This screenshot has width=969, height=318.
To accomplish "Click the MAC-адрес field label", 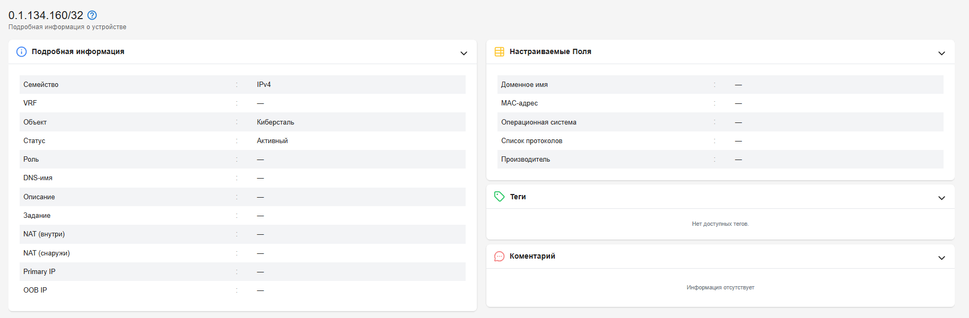I will (519, 103).
